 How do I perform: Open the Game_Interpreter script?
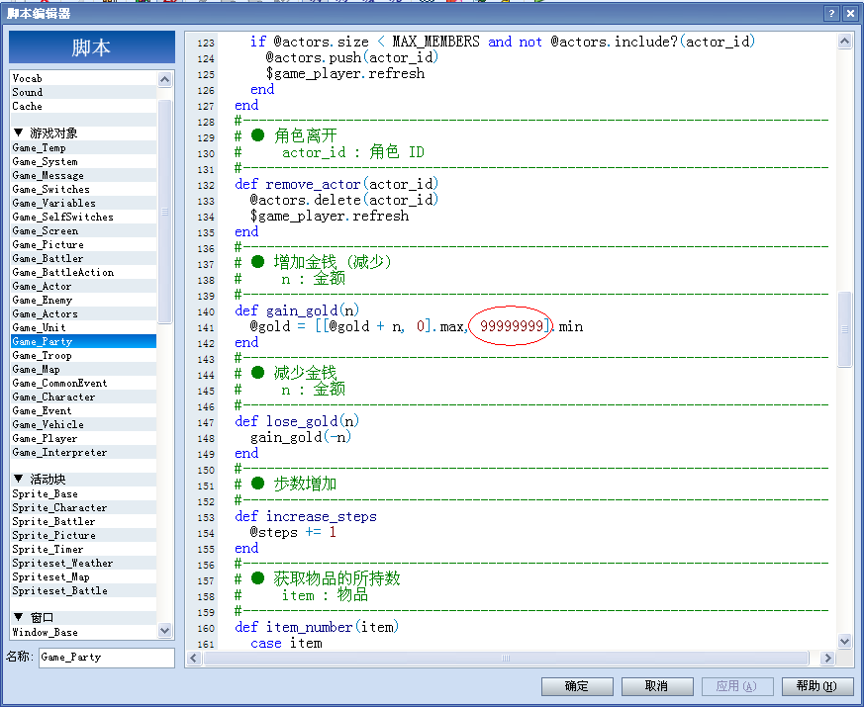click(x=84, y=452)
